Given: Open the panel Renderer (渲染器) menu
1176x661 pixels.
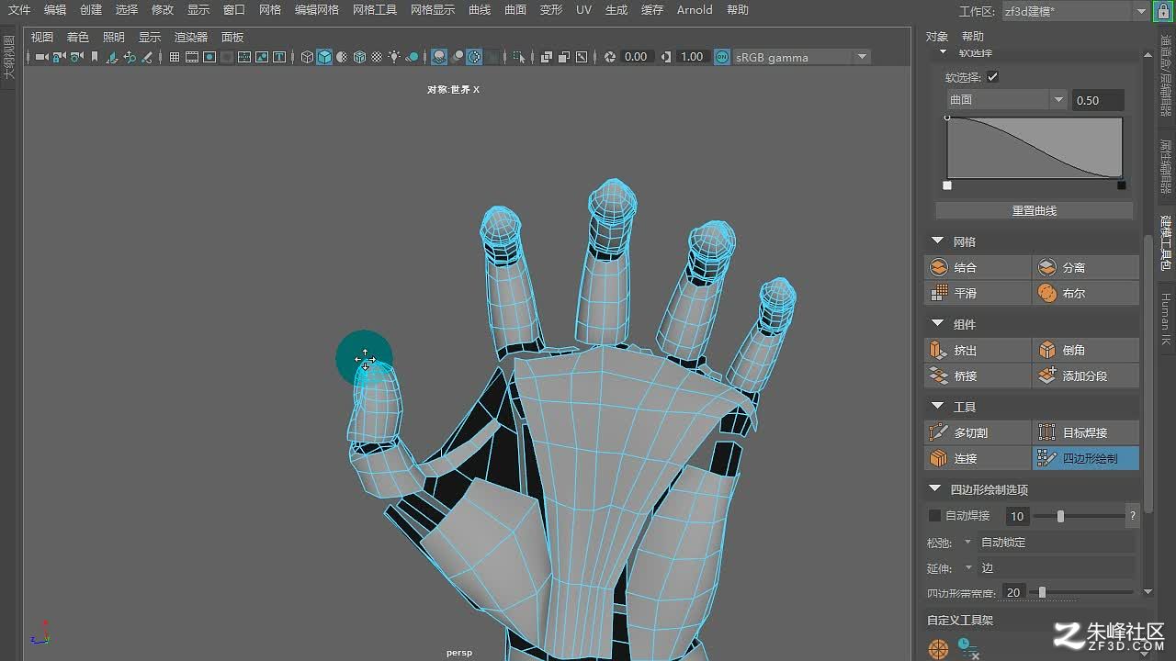Looking at the screenshot, I should coord(191,38).
